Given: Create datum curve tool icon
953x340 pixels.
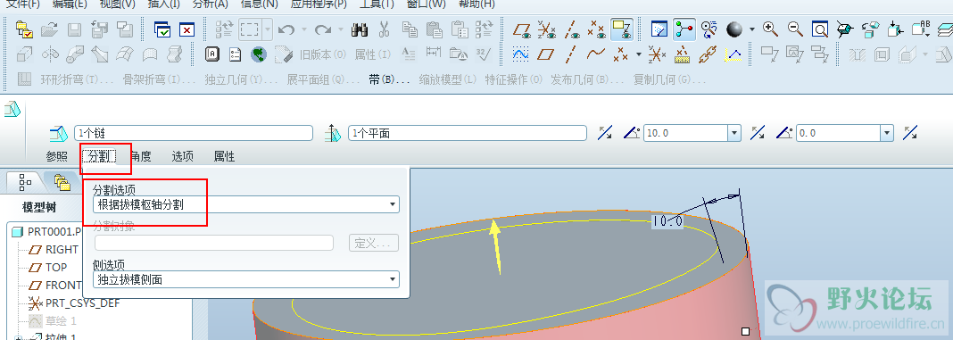Looking at the screenshot, I should pos(596,54).
